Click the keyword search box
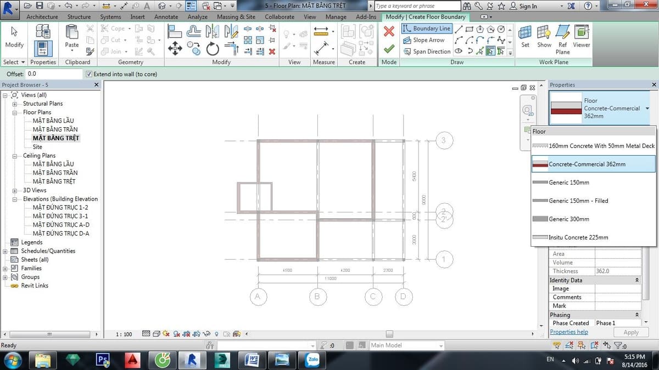This screenshot has height=370, width=659. (x=418, y=6)
